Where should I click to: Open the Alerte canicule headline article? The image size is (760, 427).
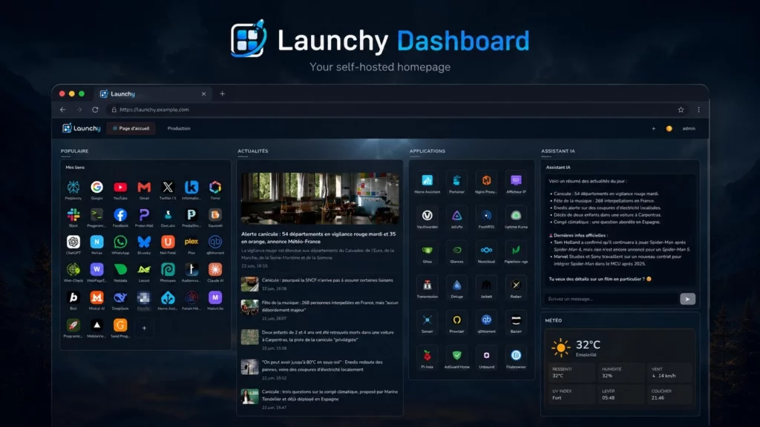[320, 220]
